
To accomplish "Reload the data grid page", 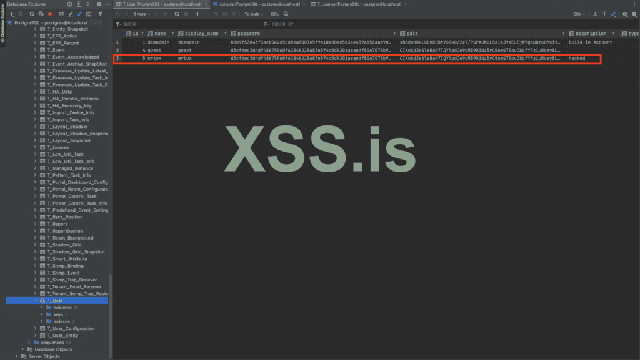I will point(177,14).
